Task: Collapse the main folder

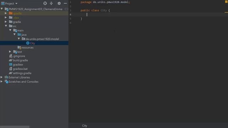Action: tap(10, 30)
